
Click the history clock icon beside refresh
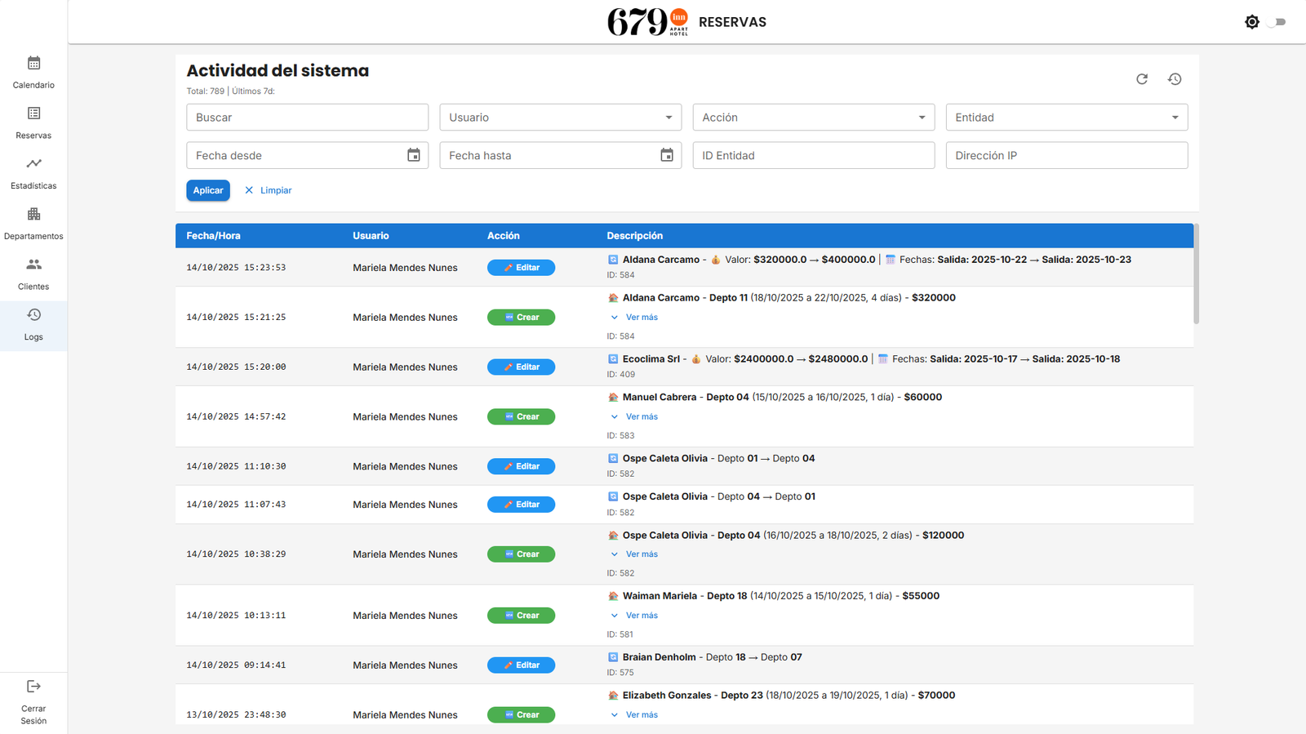tap(1175, 79)
